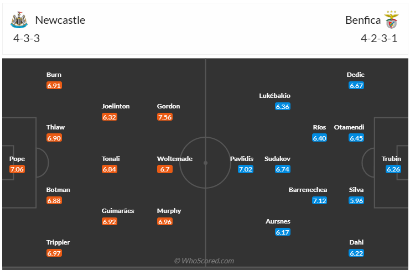Screen dimensions: 410x270
Task: Click player Otamendi in defence
Action: 349,127
